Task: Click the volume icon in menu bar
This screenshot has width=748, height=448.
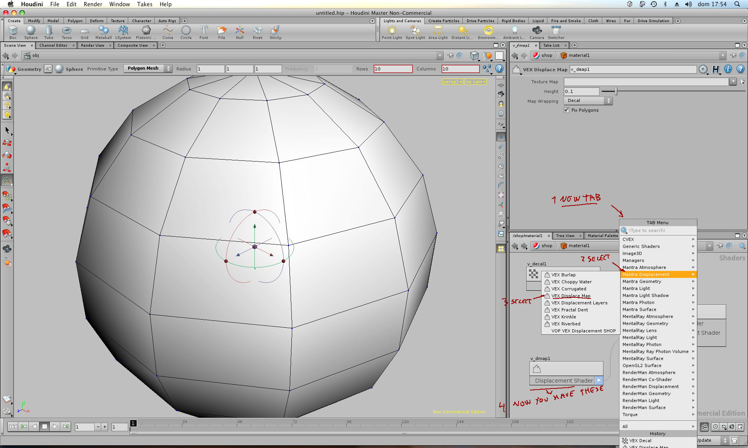Action: coord(688,4)
